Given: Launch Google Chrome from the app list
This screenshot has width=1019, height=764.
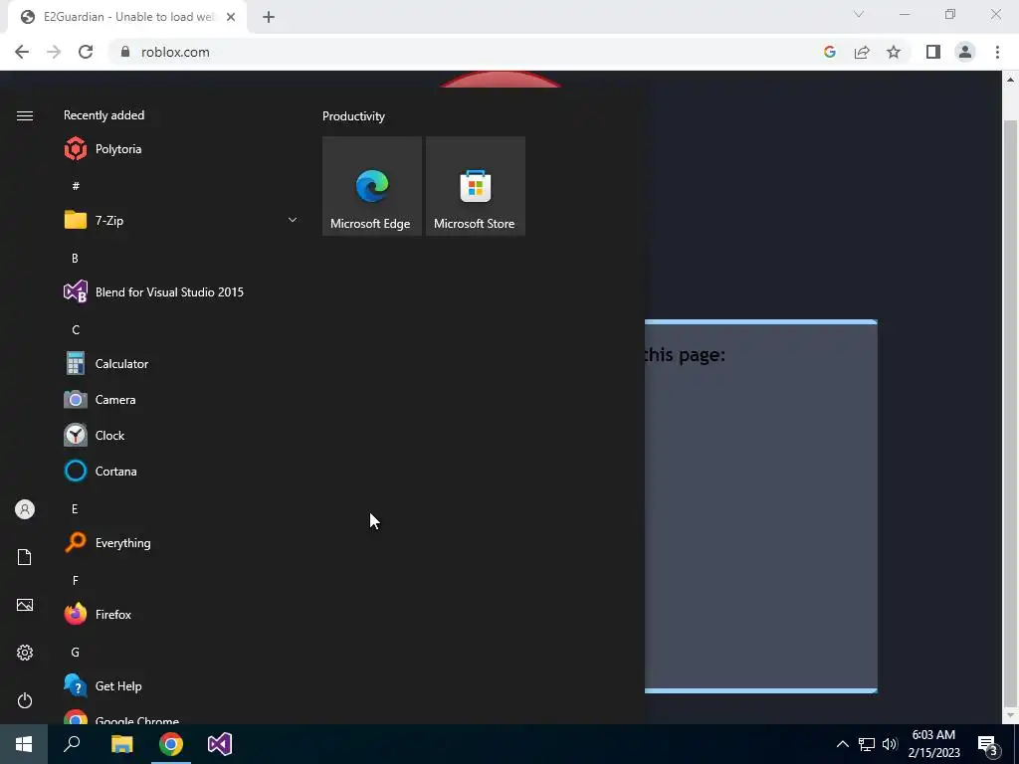Looking at the screenshot, I should click(181, 718).
